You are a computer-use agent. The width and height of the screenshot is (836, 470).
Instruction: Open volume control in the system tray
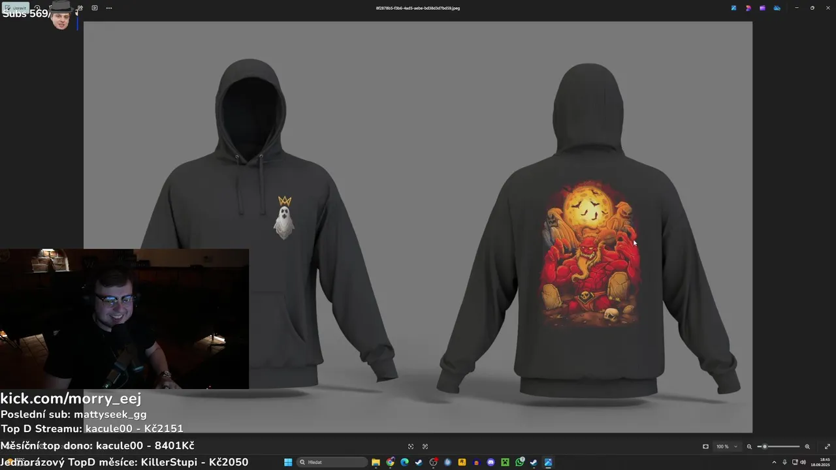[x=803, y=462]
